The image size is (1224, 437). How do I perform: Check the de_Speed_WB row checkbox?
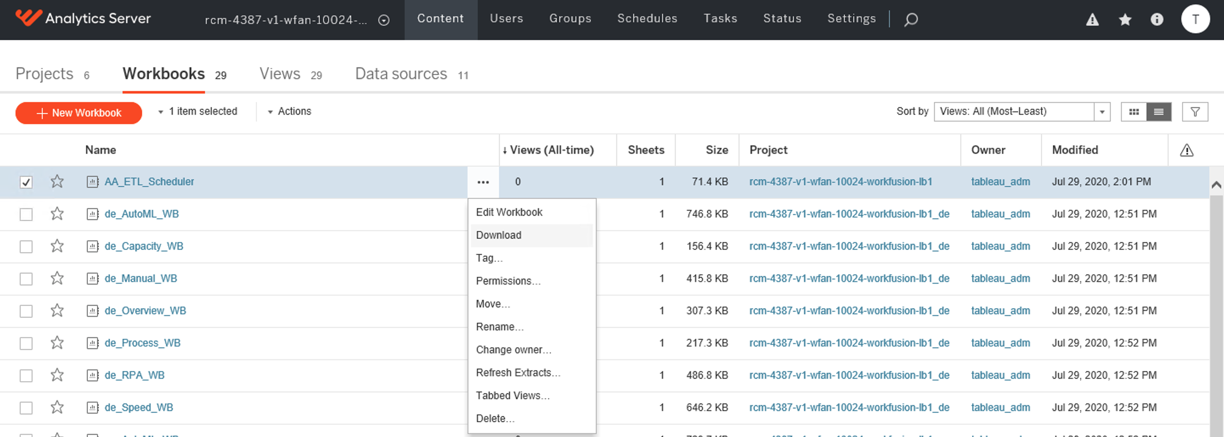pos(26,408)
